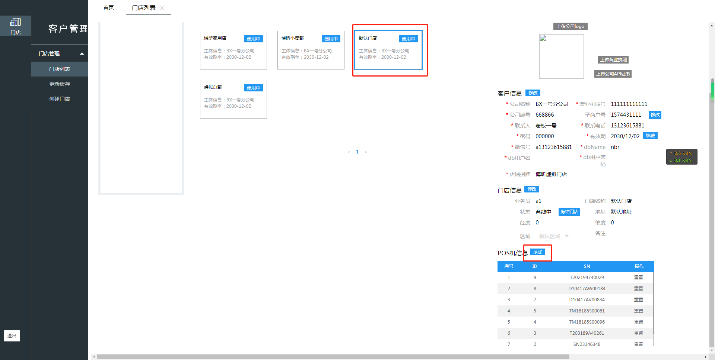Click 重置 for SN TM18185S00096
Screen dimensions: 715x360
tap(639, 322)
